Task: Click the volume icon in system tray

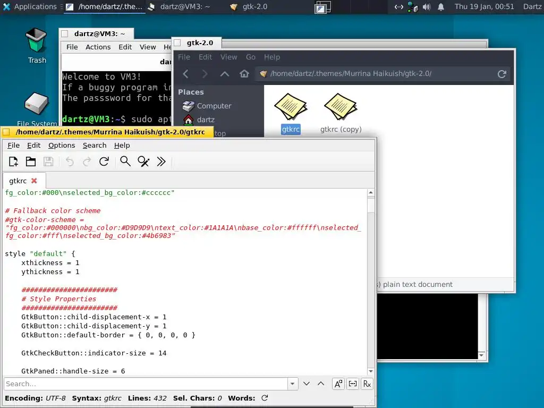Action: pos(427,7)
